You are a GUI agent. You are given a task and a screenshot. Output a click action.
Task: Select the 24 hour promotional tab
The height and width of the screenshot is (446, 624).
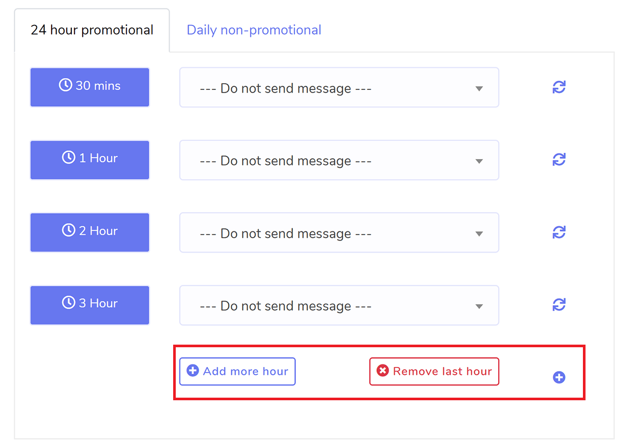[x=92, y=30]
